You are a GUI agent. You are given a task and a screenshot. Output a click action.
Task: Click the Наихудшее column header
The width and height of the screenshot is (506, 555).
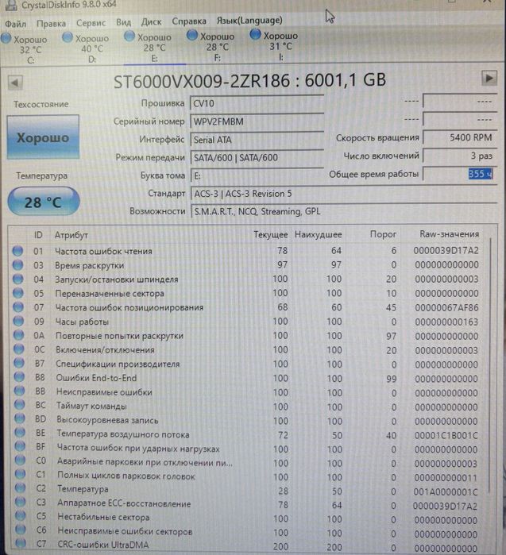(x=318, y=234)
